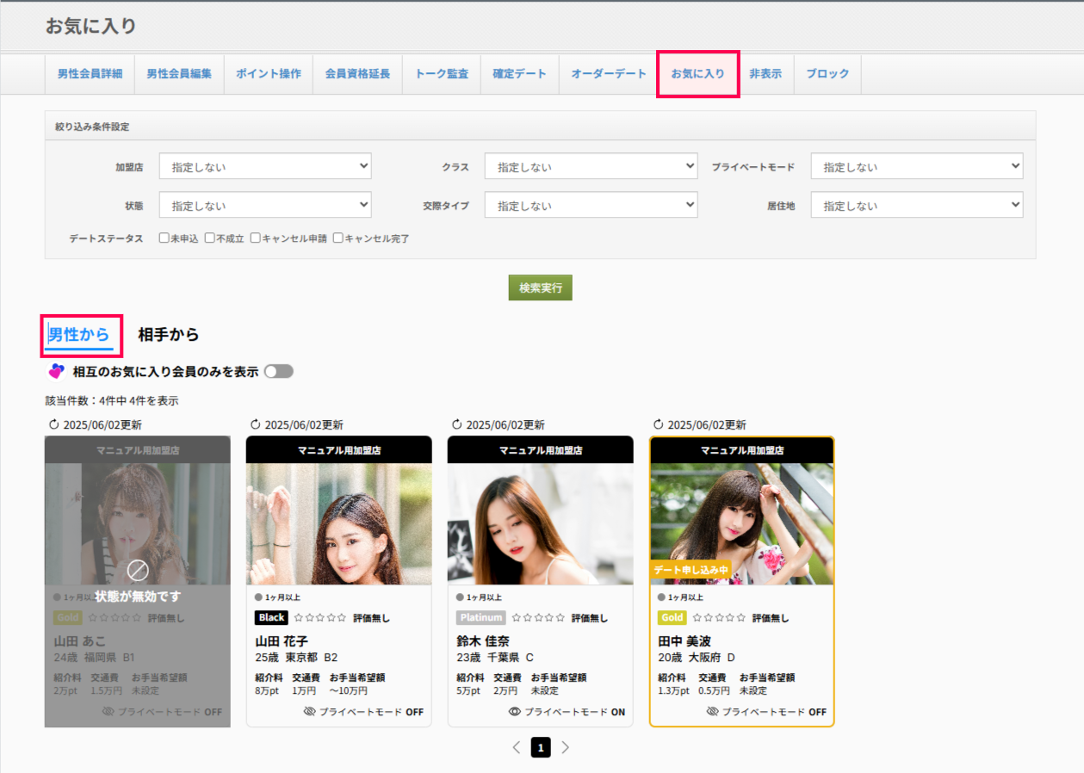Click private mode eye icon on 山田 花子 card
Viewport: 1084px width, 773px height.
pos(310,712)
